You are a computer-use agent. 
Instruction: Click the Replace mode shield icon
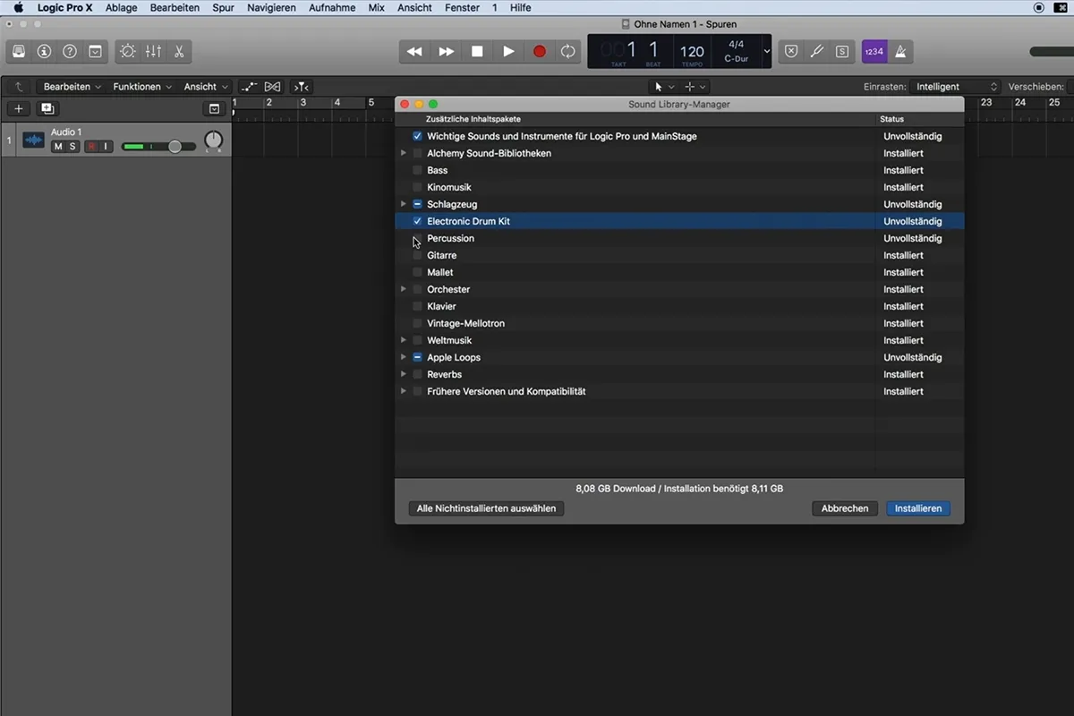[x=791, y=51]
